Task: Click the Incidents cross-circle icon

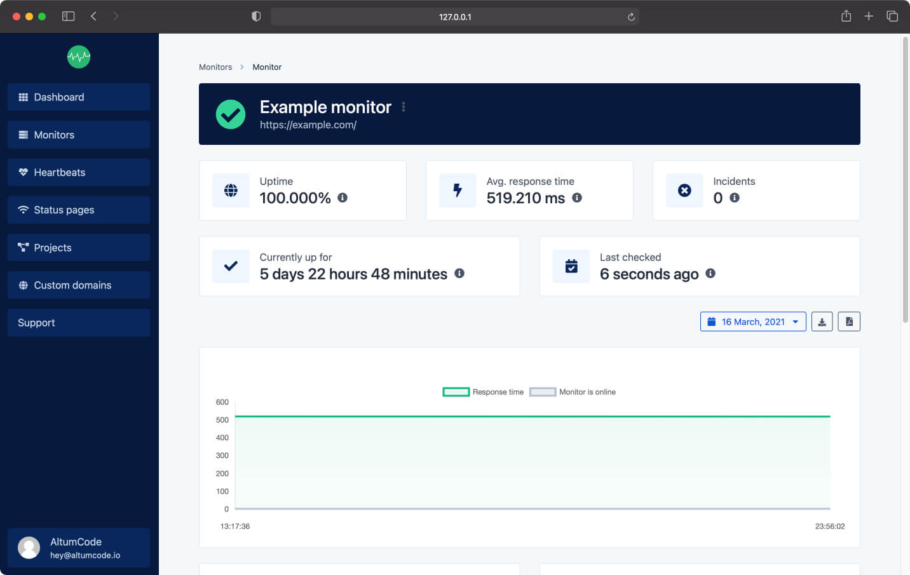Action: (x=684, y=191)
